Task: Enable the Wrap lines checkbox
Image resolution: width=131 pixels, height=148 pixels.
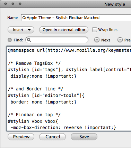Action: 95,30
